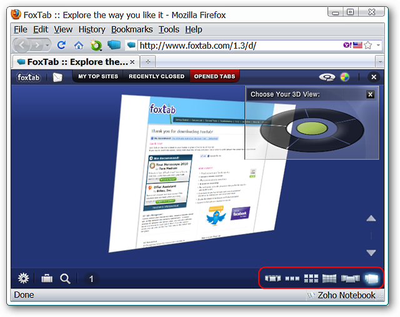Click the envelope mail icon
This screenshot has width=400, height=317.
[57, 77]
